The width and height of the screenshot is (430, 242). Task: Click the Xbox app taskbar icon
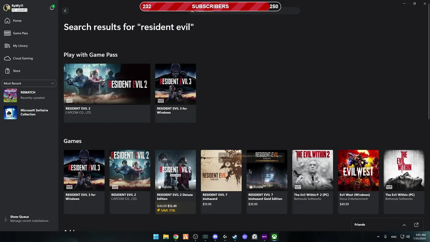[x=274, y=237]
